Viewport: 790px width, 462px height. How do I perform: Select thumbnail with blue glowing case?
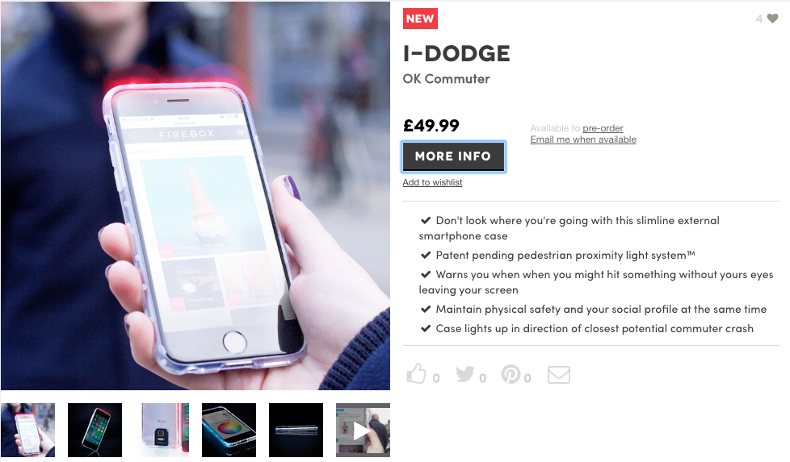pos(229,431)
